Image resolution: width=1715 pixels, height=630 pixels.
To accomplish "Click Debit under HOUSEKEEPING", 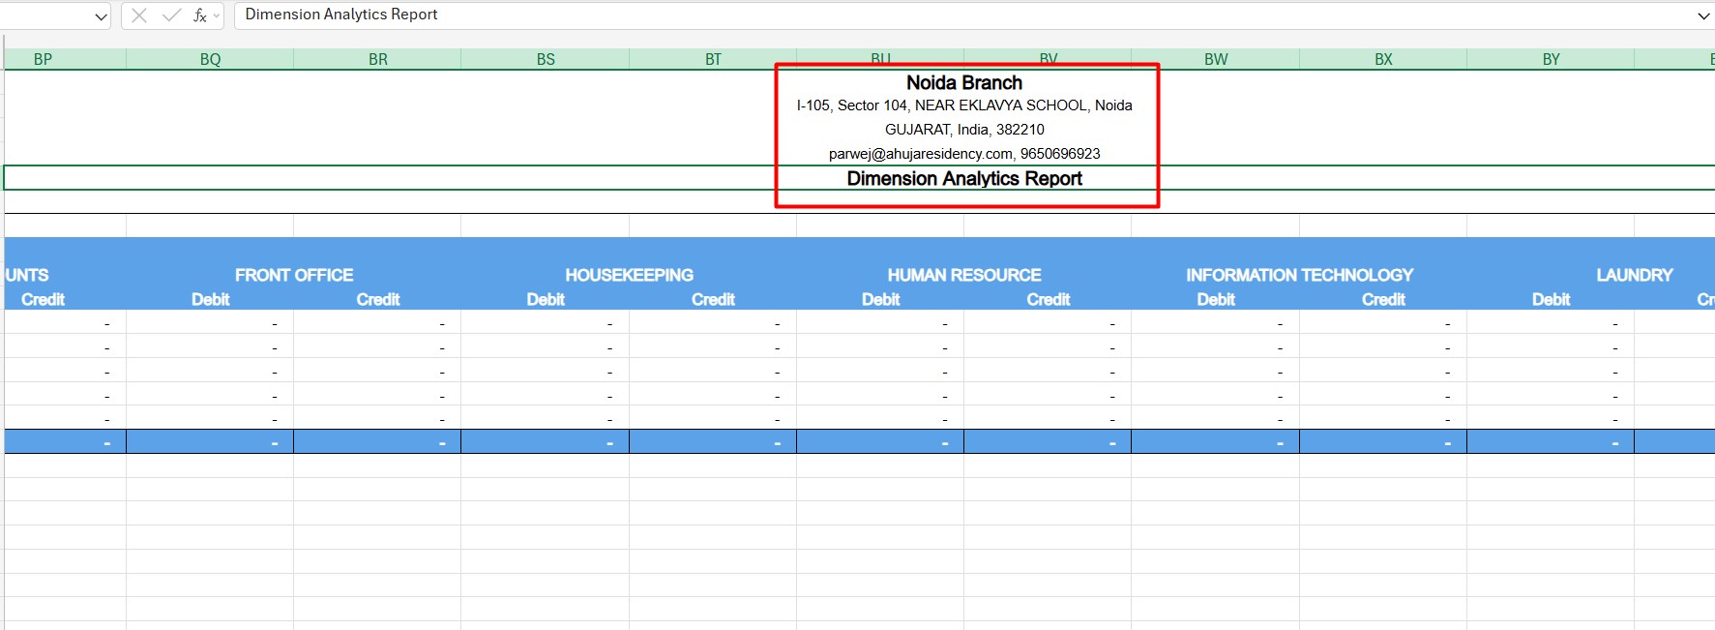I will (x=546, y=299).
